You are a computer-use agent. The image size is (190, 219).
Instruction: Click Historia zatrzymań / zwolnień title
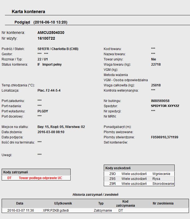coord(96,195)
